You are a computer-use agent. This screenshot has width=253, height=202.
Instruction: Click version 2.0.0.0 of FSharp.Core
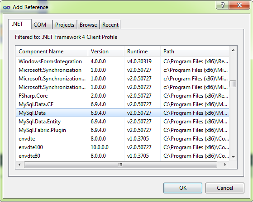coord(98,96)
